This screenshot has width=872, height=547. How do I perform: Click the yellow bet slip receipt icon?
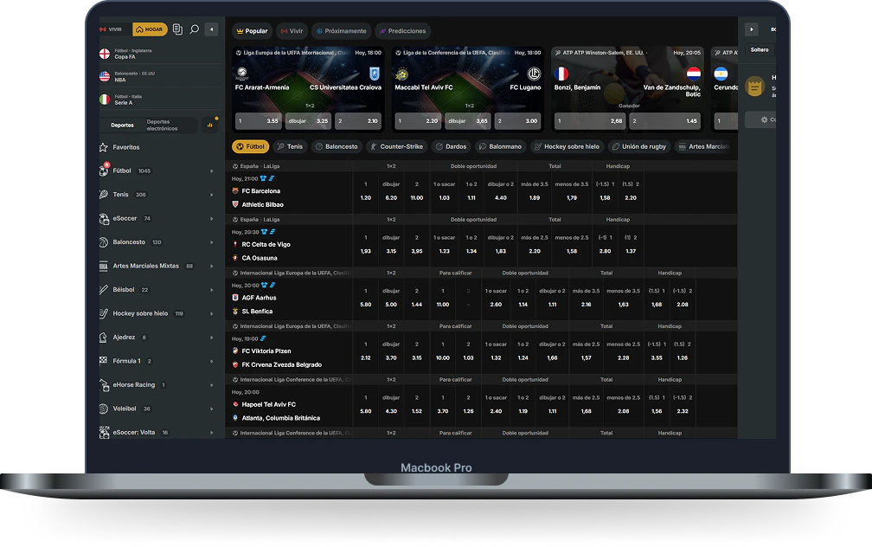(x=754, y=87)
